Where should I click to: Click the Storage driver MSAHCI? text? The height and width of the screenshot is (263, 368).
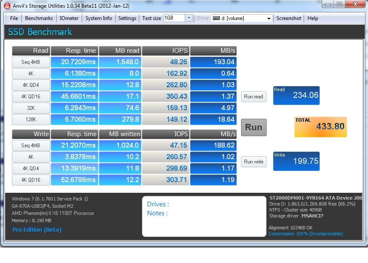click(296, 216)
